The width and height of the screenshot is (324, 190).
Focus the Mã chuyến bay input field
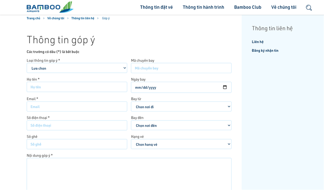(x=181, y=68)
